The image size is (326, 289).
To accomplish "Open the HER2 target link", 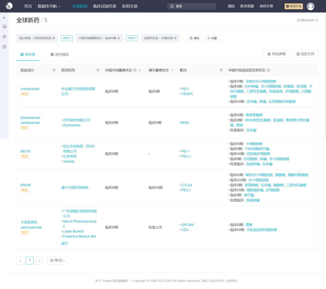I will (184, 123).
